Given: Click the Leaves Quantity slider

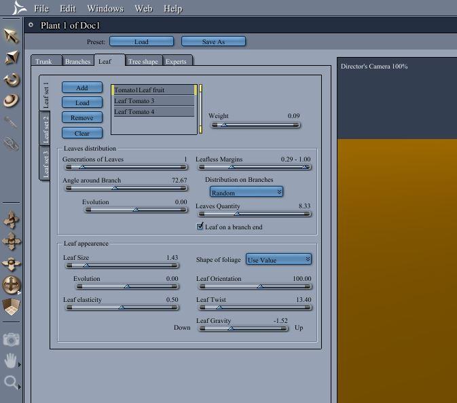Looking at the screenshot, I should (x=255, y=214).
